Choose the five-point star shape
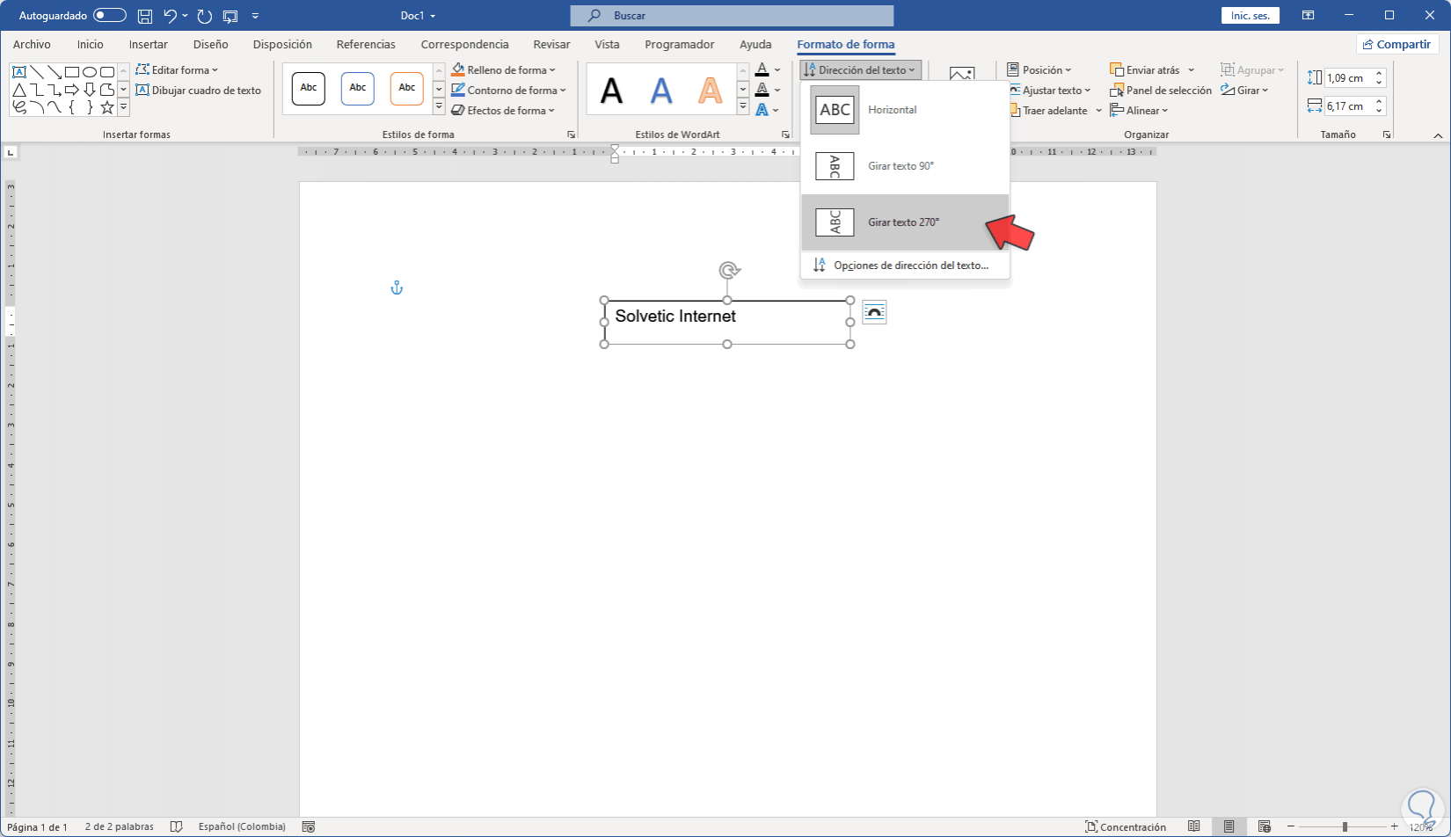 pos(107,107)
